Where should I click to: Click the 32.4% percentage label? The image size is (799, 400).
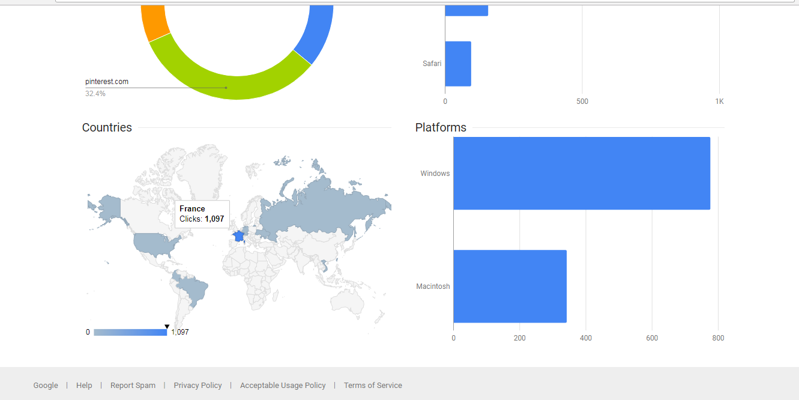pyautogui.click(x=95, y=94)
